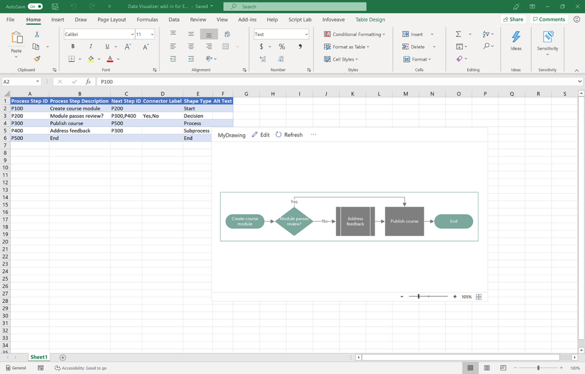
Task: Click the Name Box showing A2
Action: tap(21, 82)
